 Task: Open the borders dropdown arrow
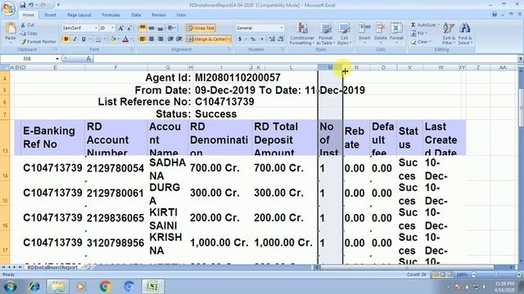pyautogui.click(x=104, y=39)
